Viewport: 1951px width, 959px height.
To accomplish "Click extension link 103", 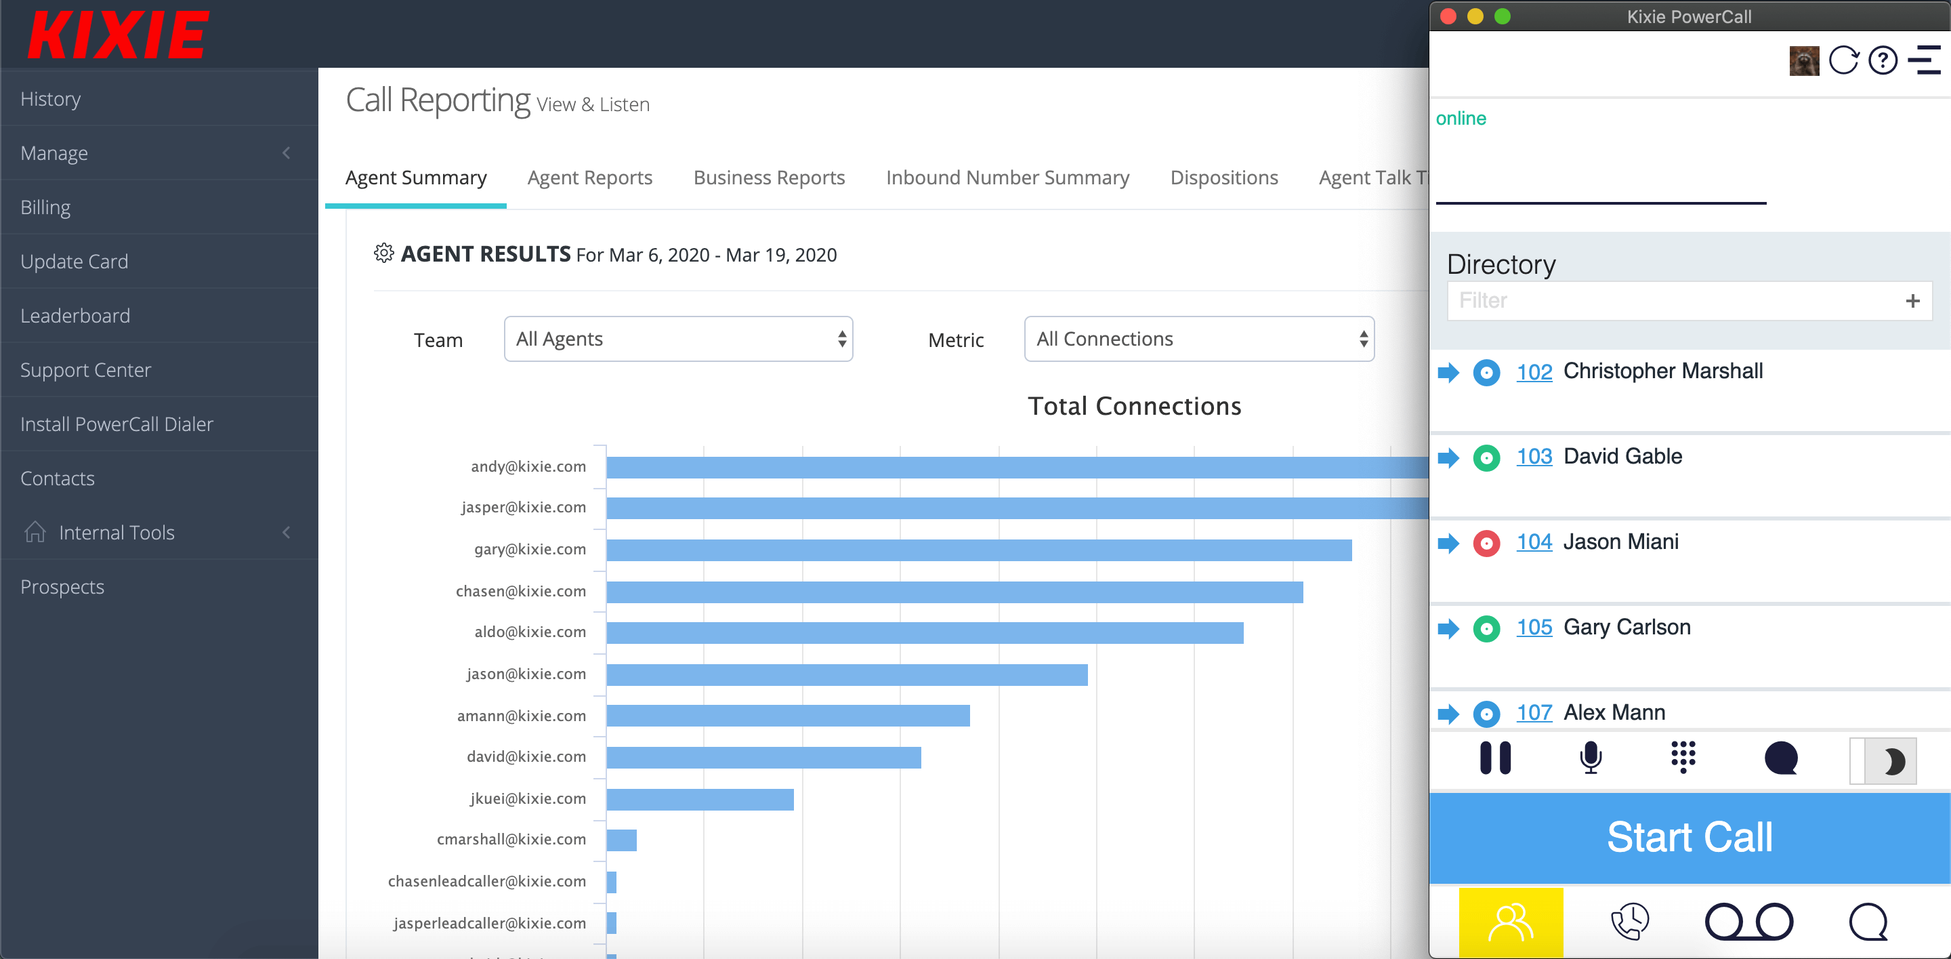I will pyautogui.click(x=1534, y=457).
